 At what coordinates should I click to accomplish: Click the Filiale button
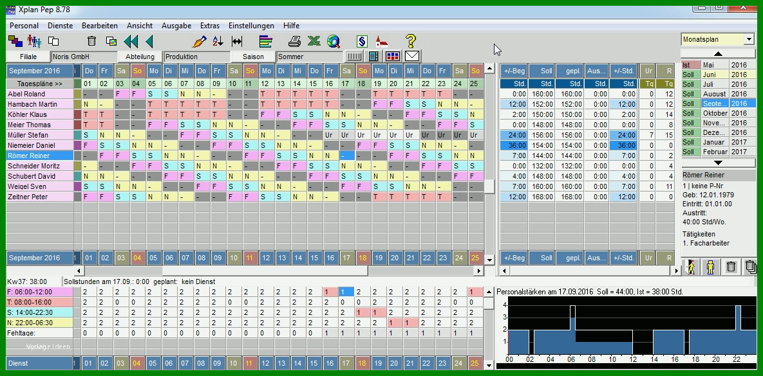coord(28,57)
